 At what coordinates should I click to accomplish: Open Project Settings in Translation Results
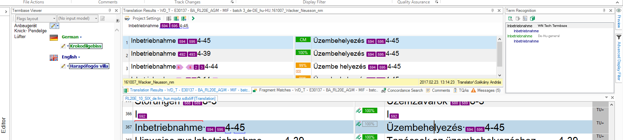pos(146,18)
